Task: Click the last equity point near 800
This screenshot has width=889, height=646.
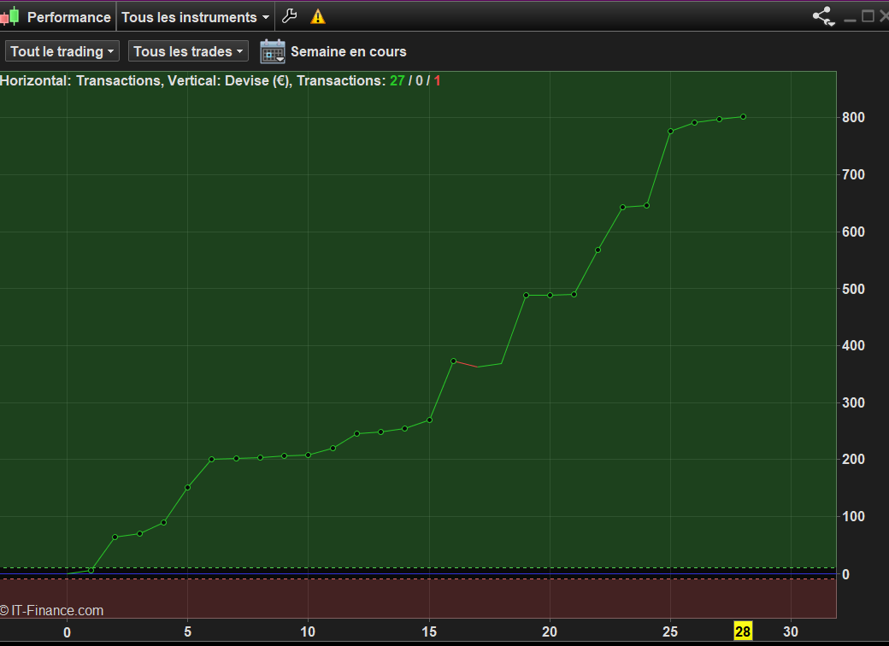Action: (x=744, y=117)
